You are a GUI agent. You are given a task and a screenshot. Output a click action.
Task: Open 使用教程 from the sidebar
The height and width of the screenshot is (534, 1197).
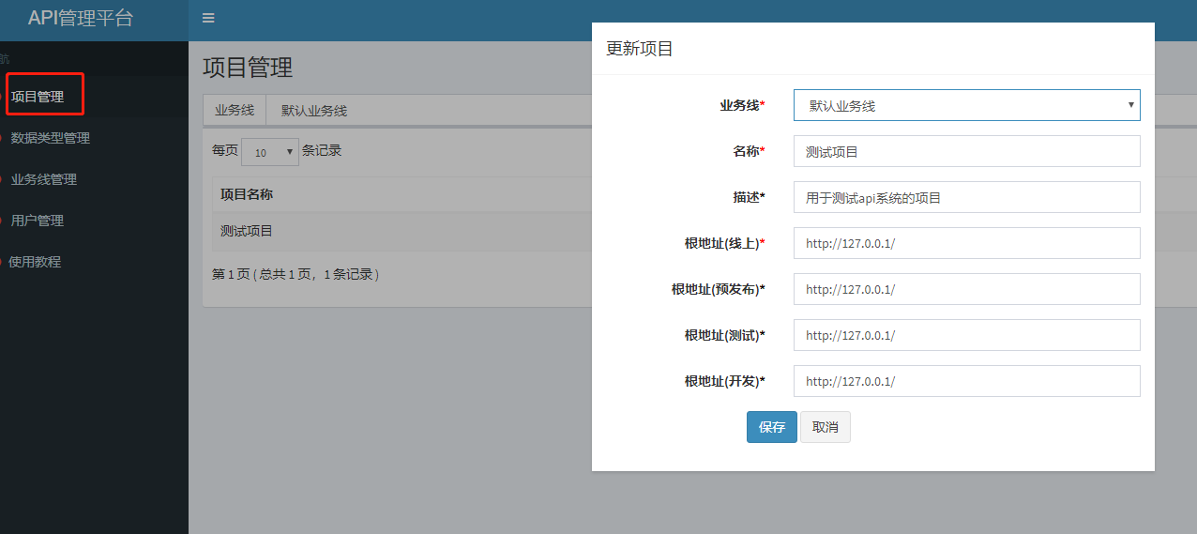(35, 262)
